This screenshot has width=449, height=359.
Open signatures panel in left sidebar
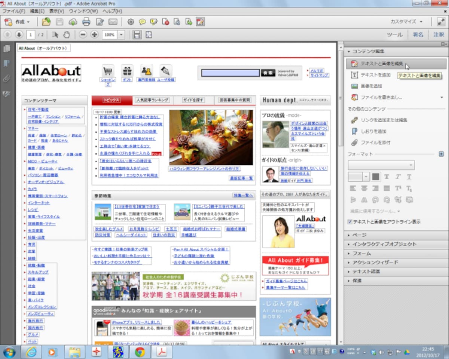[7, 93]
